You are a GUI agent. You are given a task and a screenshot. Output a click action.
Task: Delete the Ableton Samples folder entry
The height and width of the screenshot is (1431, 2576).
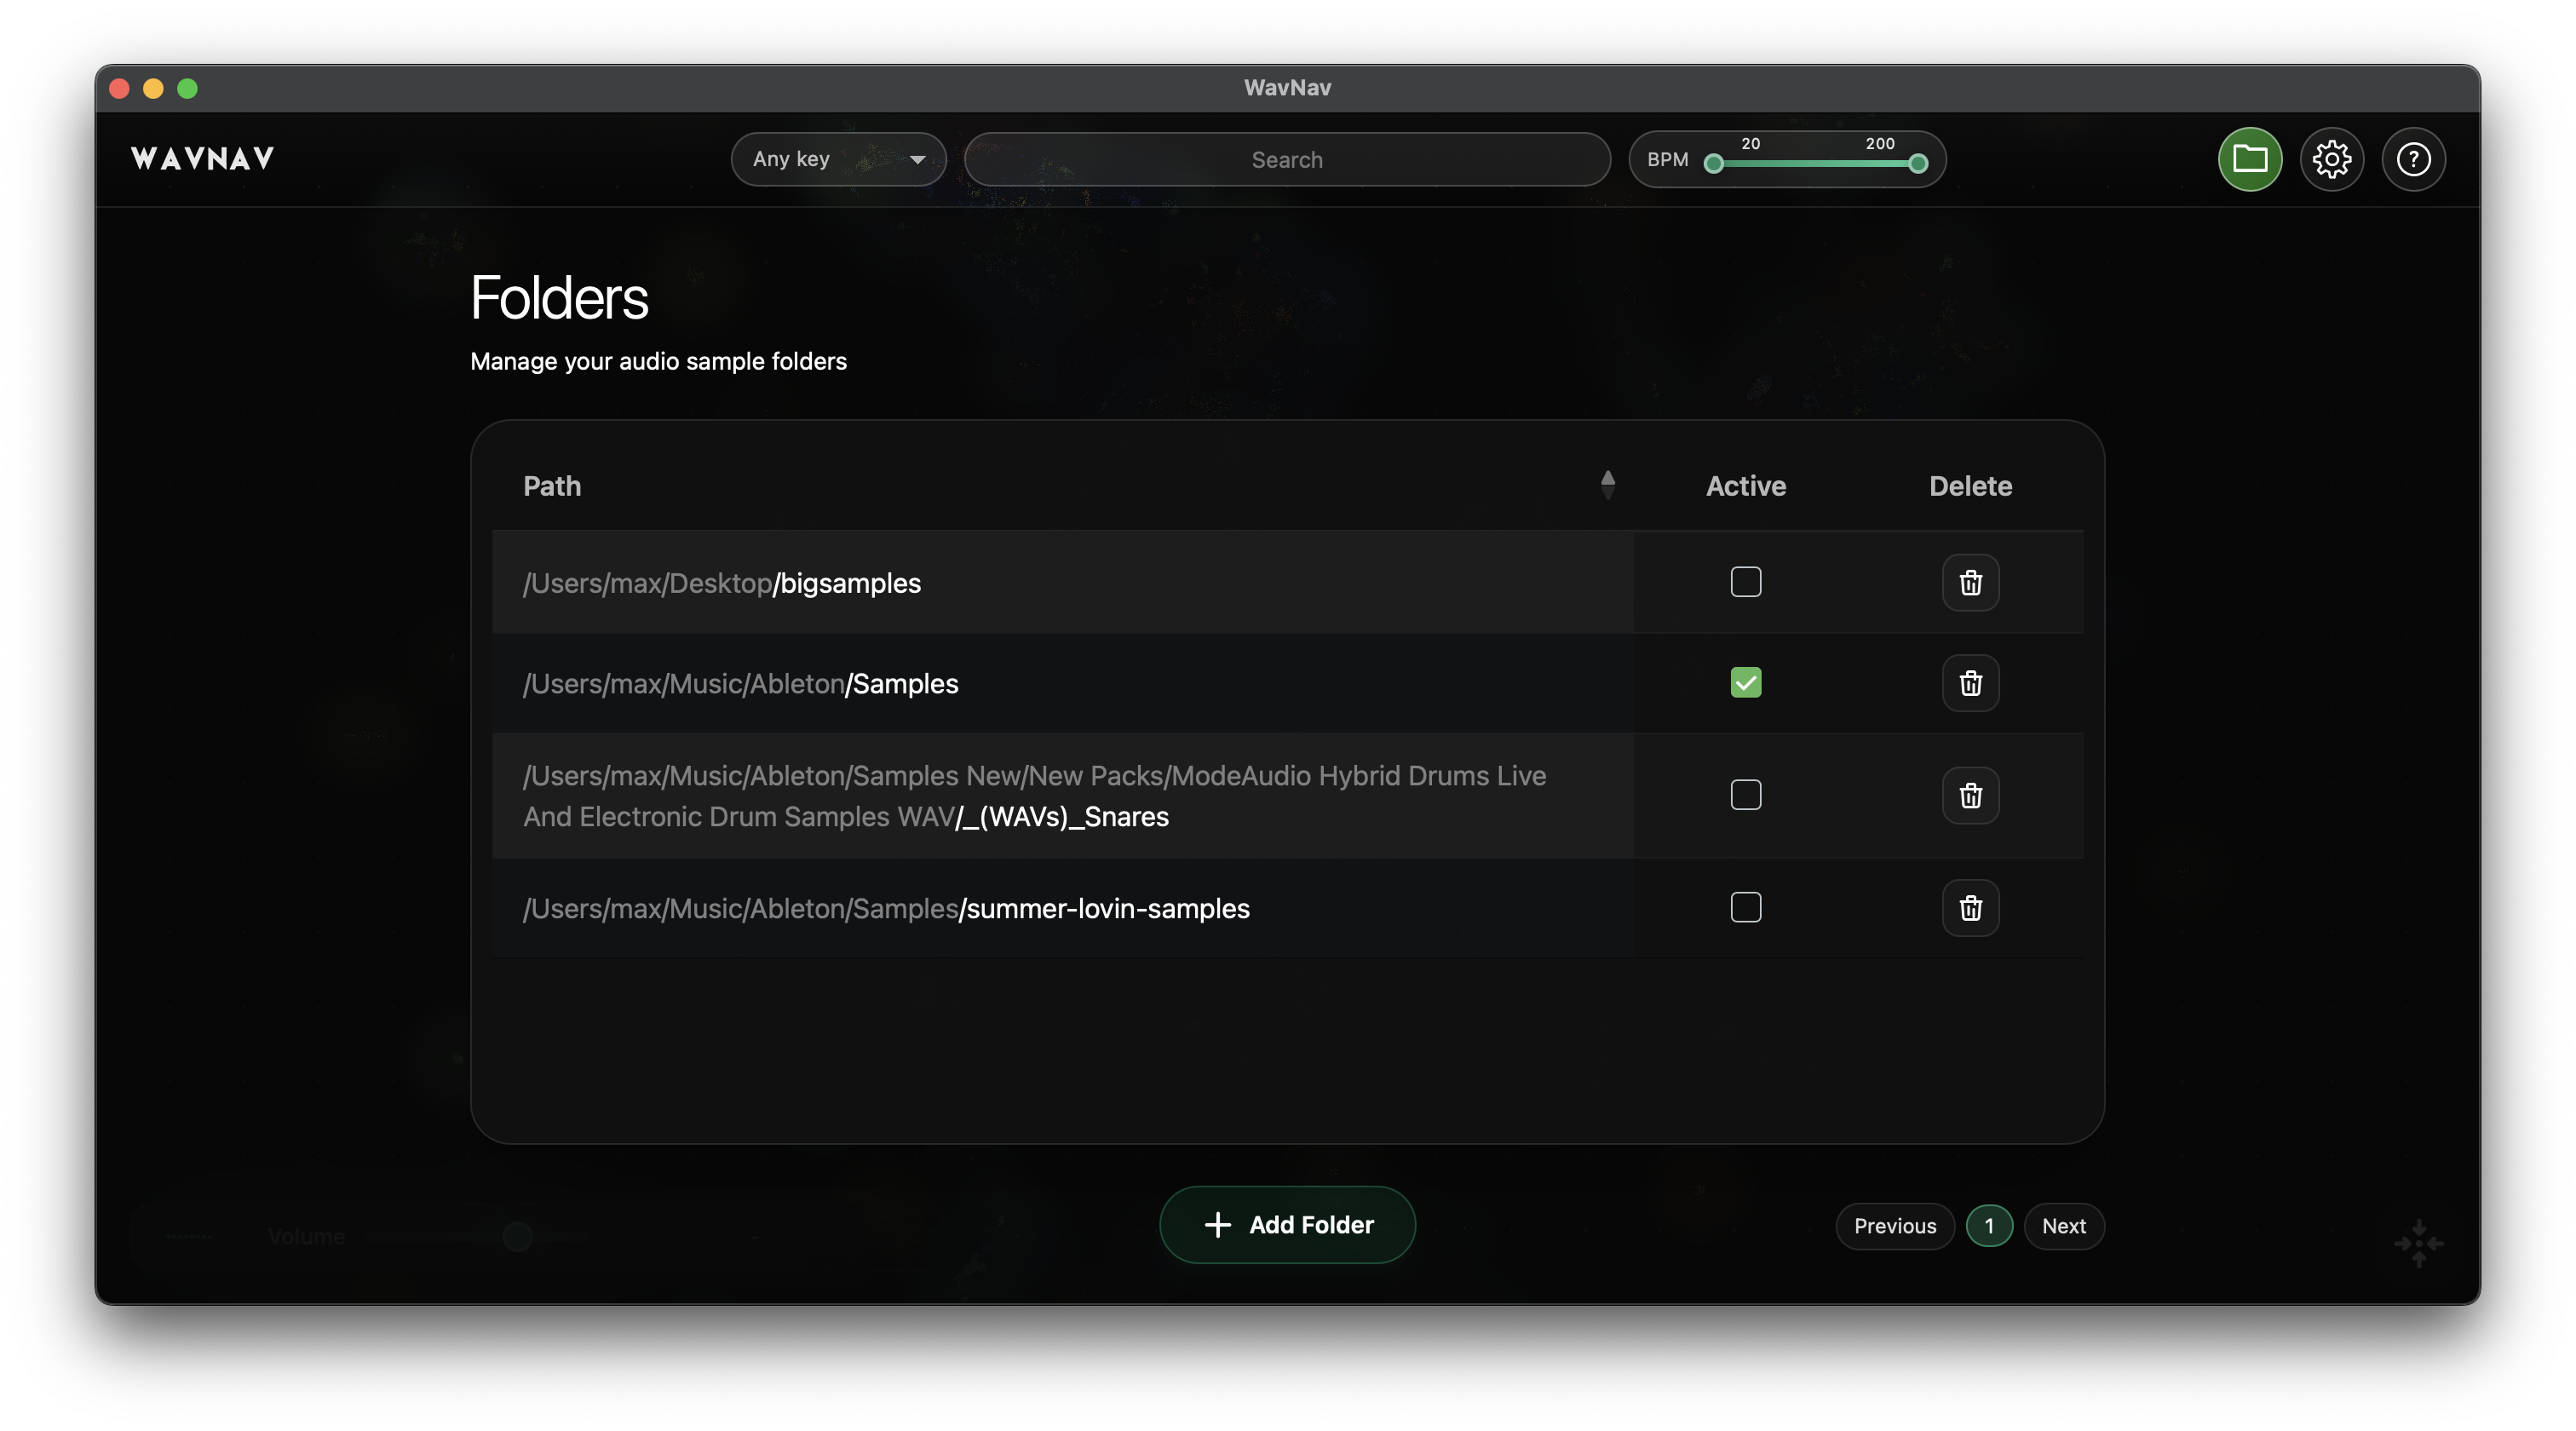click(1970, 683)
